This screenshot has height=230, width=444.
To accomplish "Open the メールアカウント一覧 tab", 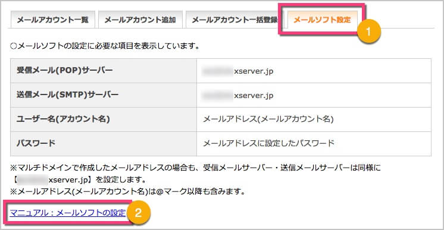I will 52,20.
